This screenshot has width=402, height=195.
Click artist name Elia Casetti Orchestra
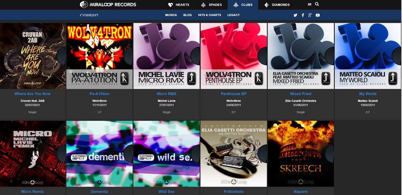(301, 101)
